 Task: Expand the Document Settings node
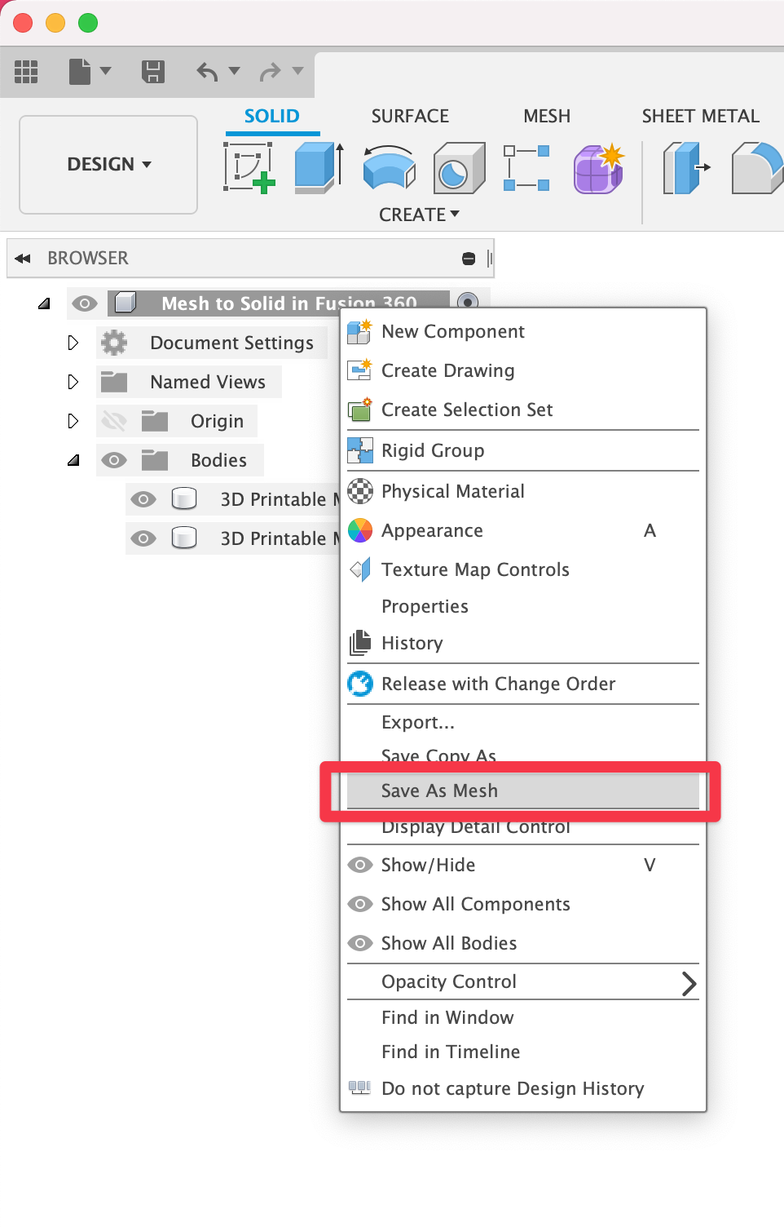pos(73,343)
